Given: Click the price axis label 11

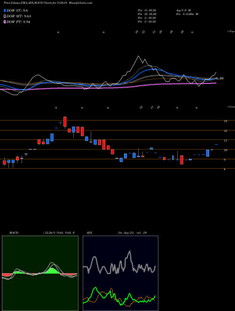Looking at the screenshot, I should pos(225,140).
